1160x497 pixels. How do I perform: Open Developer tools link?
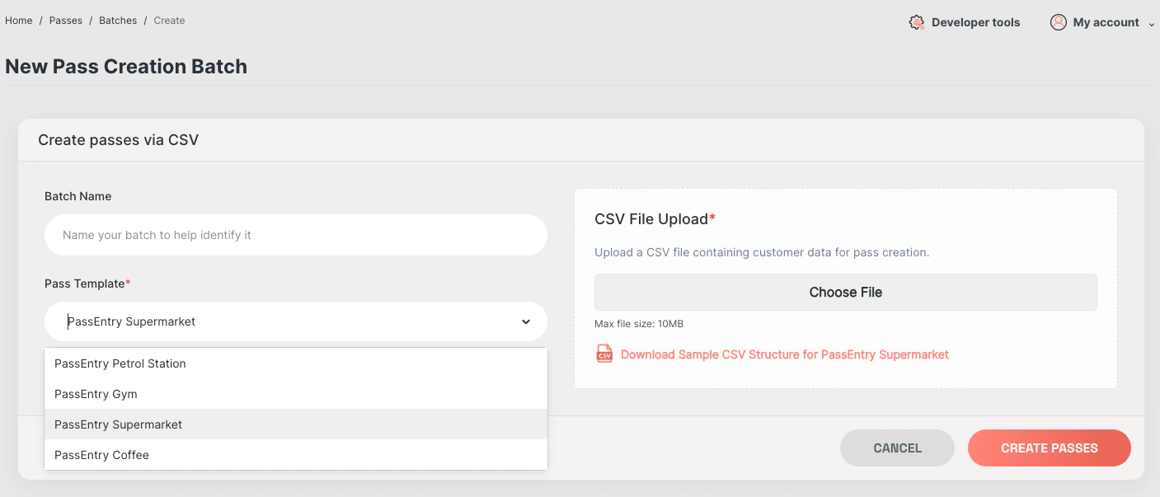pyautogui.click(x=975, y=22)
